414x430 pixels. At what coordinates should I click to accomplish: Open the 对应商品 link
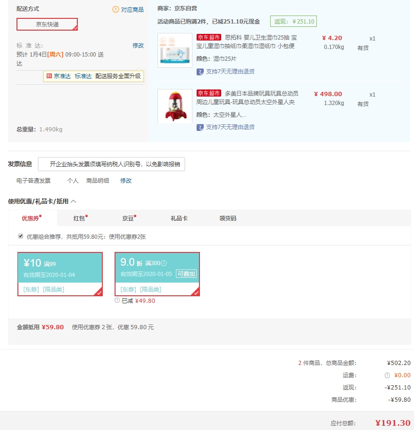pos(132,10)
